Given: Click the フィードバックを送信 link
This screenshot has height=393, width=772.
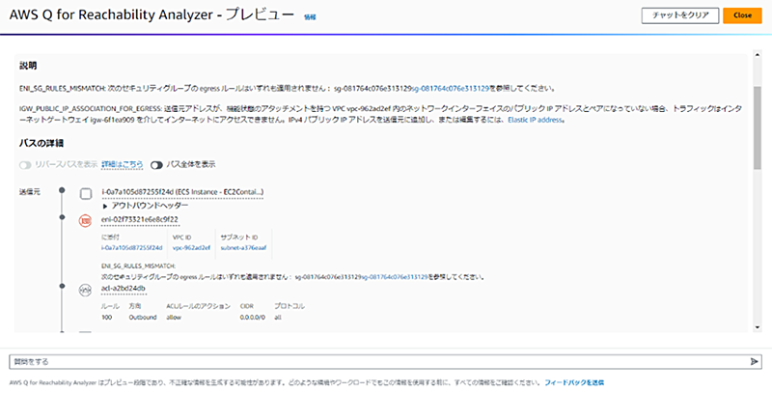Looking at the screenshot, I should pos(574,382).
